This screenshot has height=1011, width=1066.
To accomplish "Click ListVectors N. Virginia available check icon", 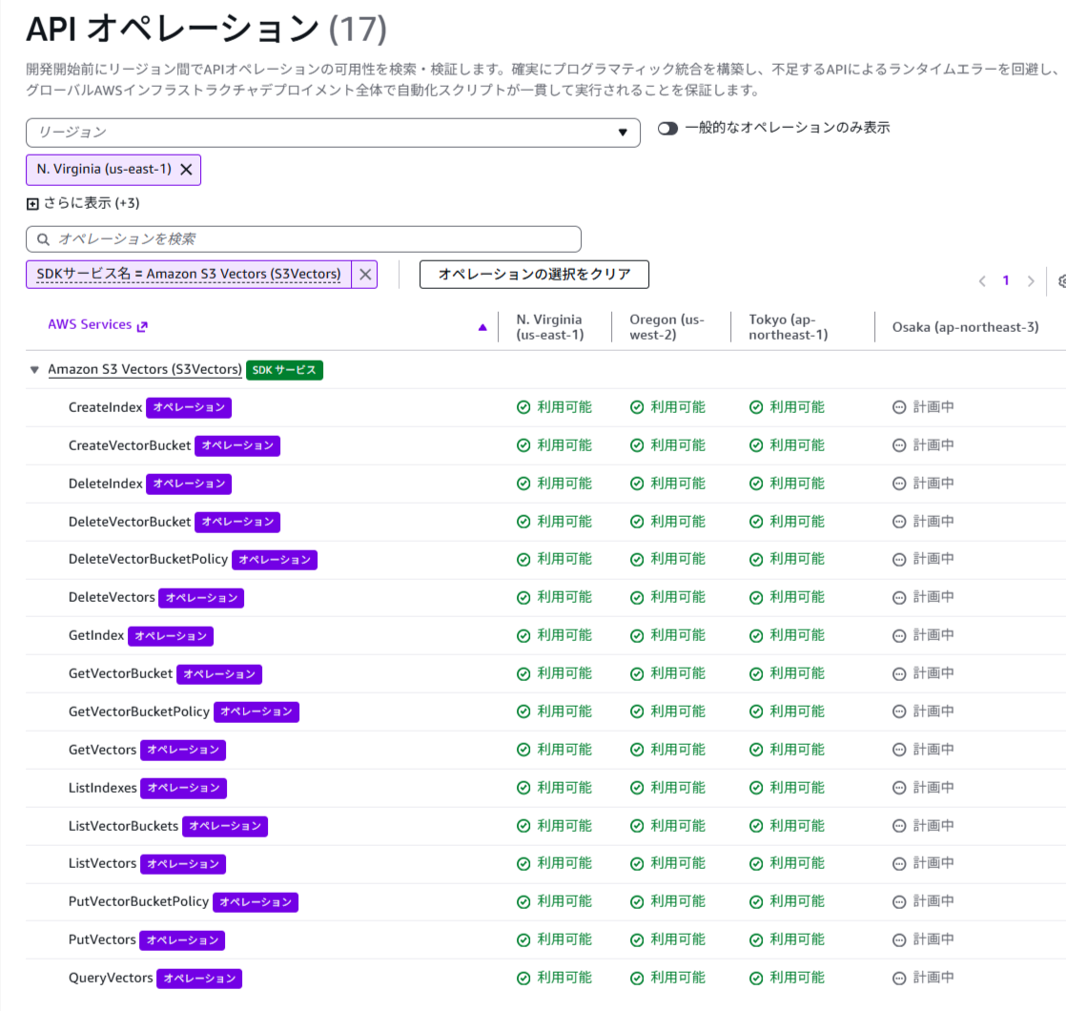I will pos(523,863).
